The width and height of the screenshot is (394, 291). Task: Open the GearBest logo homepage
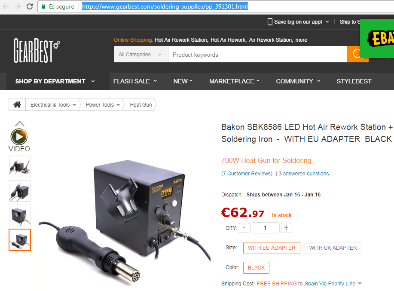point(37,50)
